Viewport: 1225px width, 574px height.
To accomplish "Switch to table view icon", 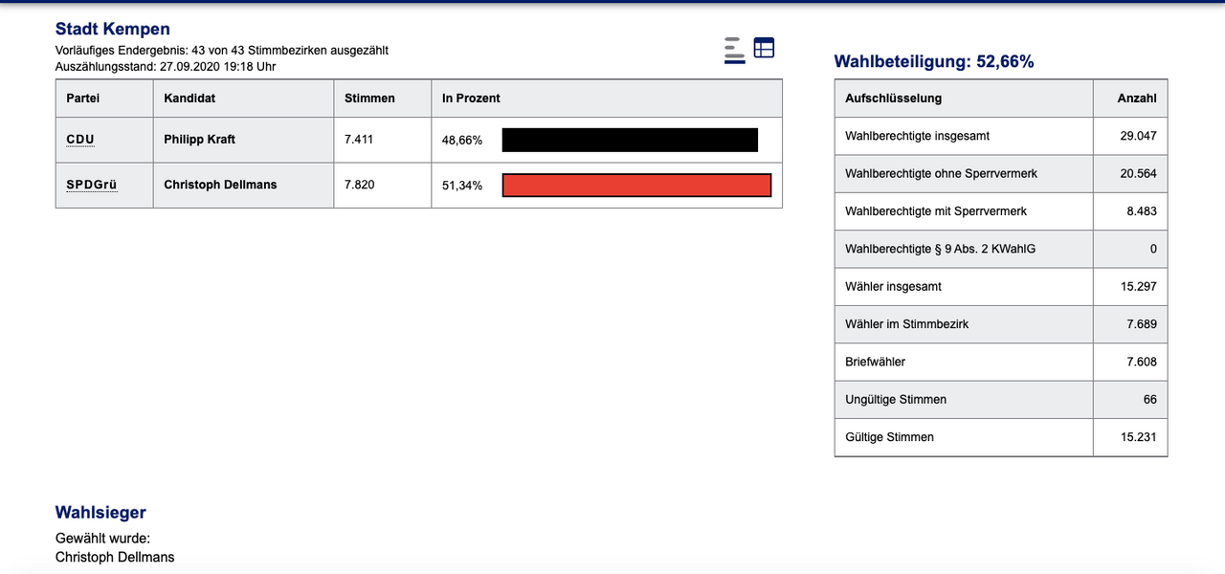I will [x=764, y=48].
